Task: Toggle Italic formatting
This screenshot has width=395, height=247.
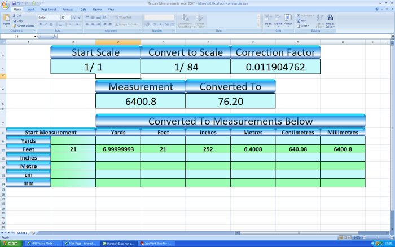Action: [46, 24]
